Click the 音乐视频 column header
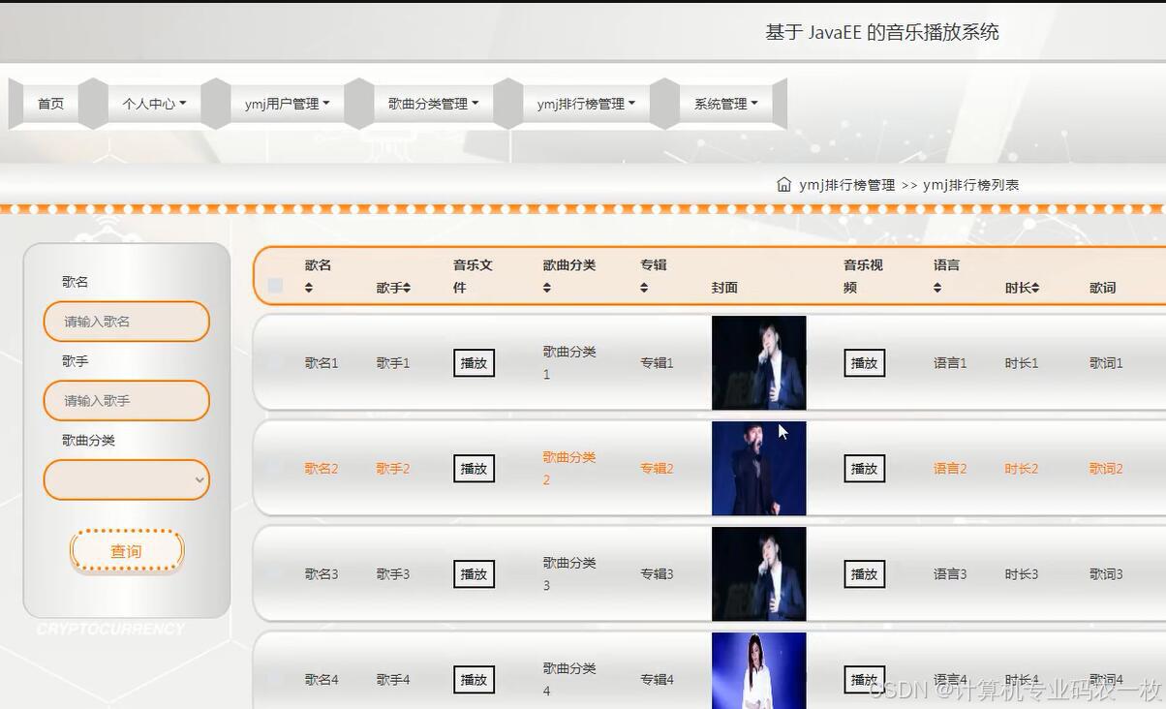1166x709 pixels. pos(863,276)
